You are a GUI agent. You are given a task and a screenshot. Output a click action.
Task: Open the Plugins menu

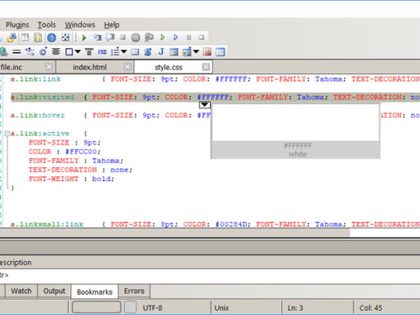click(17, 24)
